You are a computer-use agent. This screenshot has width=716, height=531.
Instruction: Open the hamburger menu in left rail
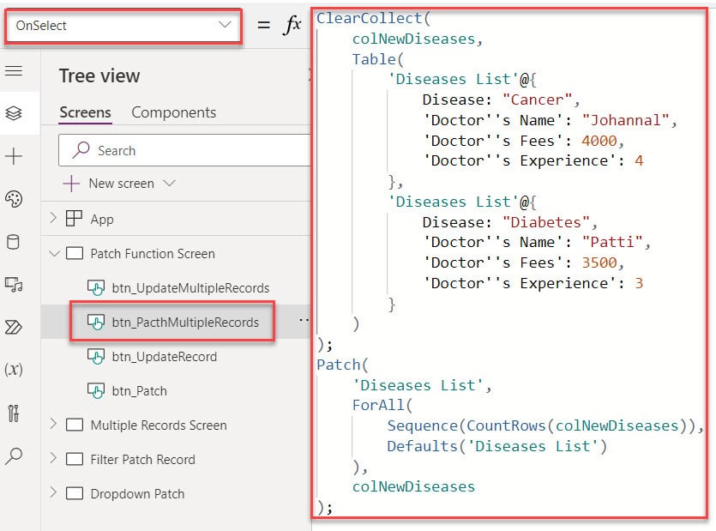point(14,71)
